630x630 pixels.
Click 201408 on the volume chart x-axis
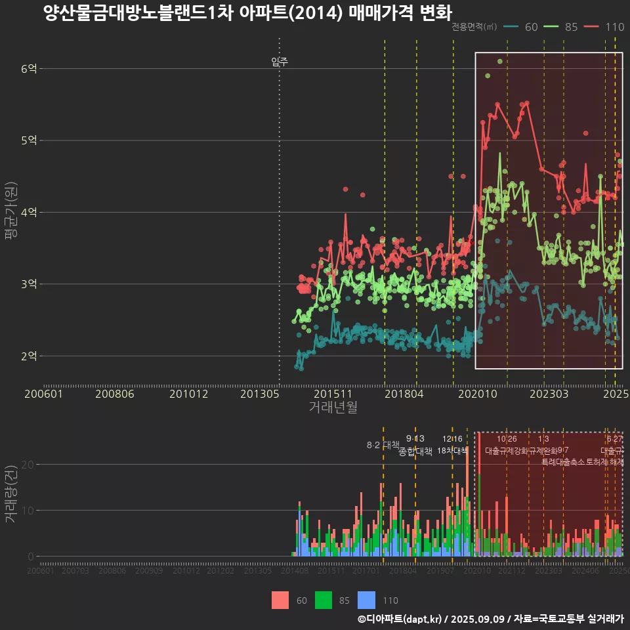[295, 570]
